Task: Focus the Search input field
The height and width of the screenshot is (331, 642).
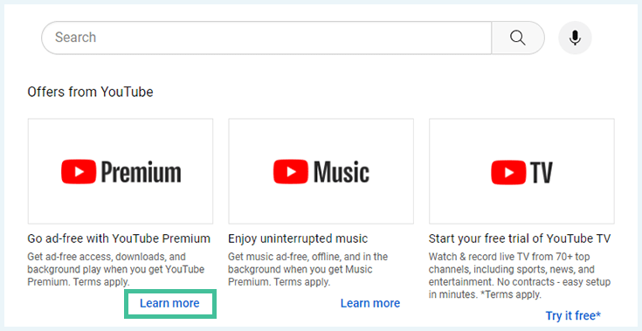Action: [266, 38]
